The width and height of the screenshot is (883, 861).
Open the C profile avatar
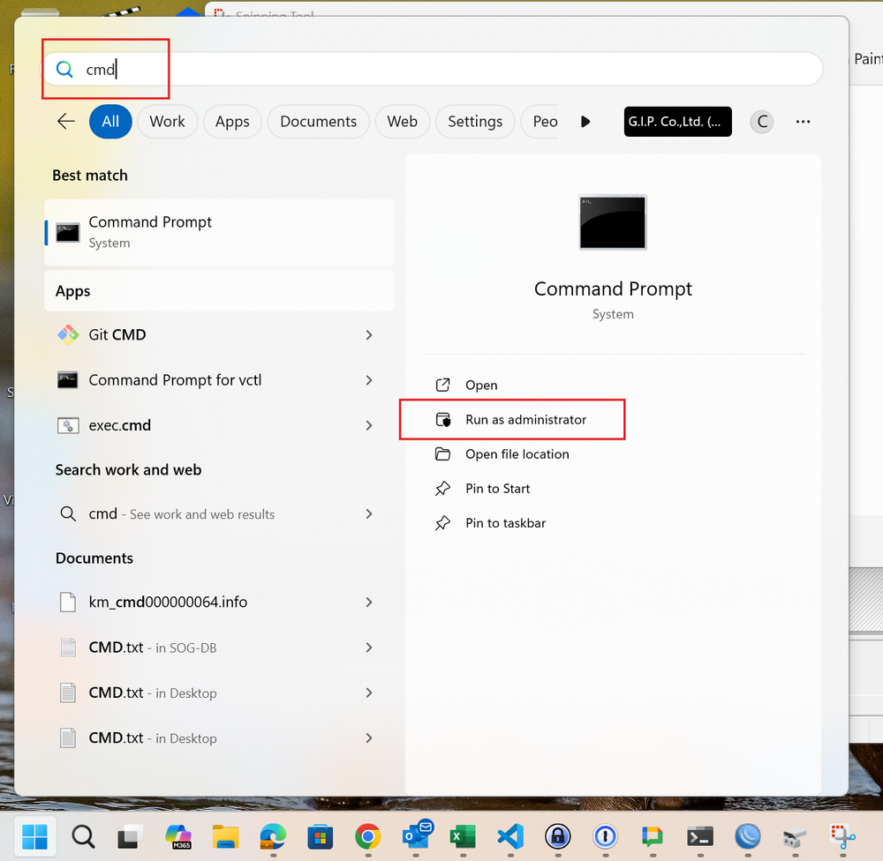click(762, 122)
